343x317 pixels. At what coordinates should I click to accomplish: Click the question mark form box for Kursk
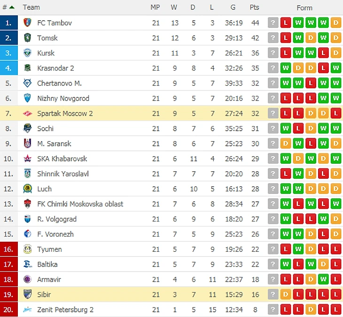point(273,53)
